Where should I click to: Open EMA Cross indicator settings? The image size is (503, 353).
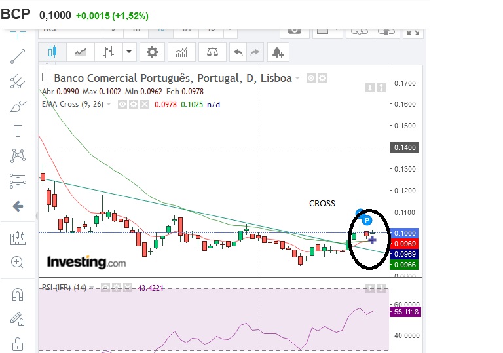pos(134,104)
